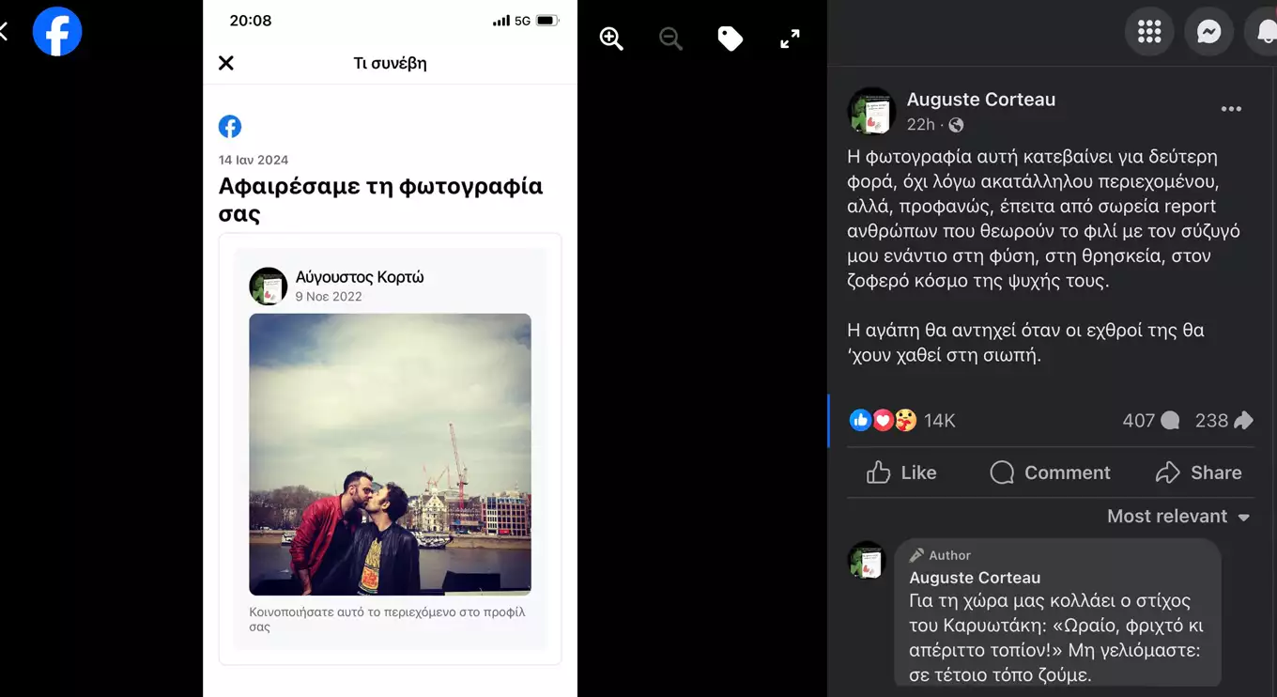Click the 22h post timestamp

pos(920,125)
